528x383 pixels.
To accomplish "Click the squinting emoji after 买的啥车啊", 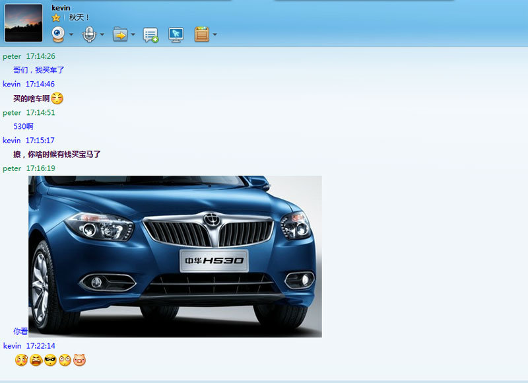I will (57, 98).
